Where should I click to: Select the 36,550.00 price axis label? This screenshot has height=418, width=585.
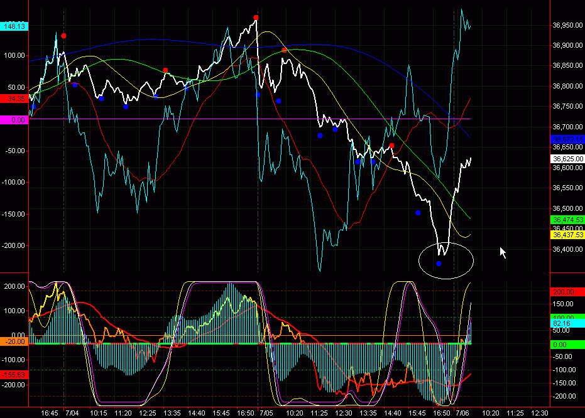[x=567, y=188]
